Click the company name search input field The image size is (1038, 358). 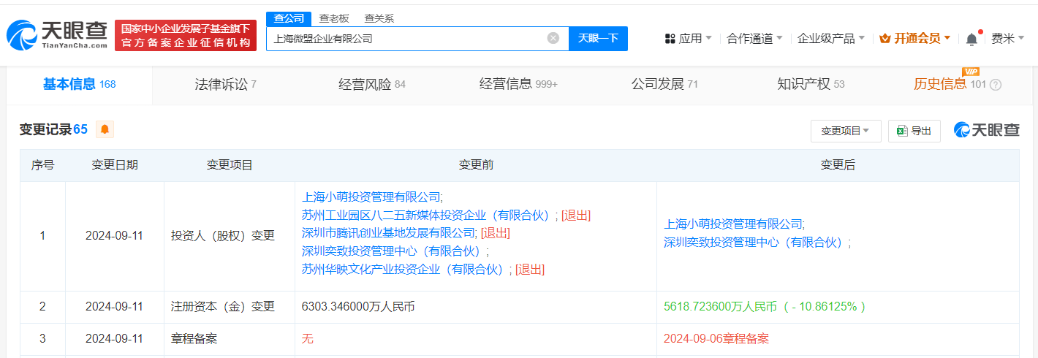pyautogui.click(x=406, y=38)
